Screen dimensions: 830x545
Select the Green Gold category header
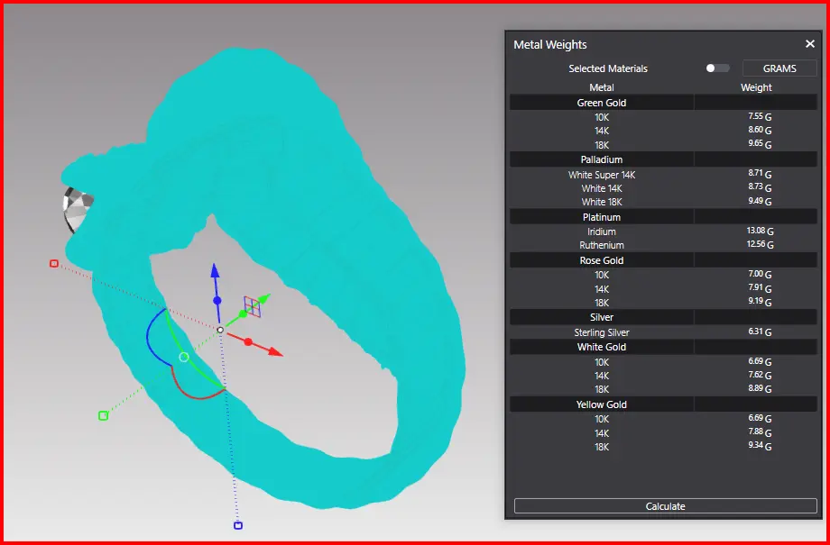tap(602, 103)
